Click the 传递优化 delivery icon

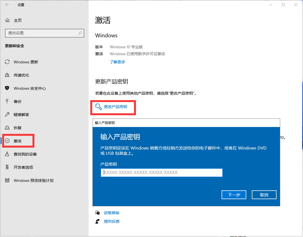point(7,75)
